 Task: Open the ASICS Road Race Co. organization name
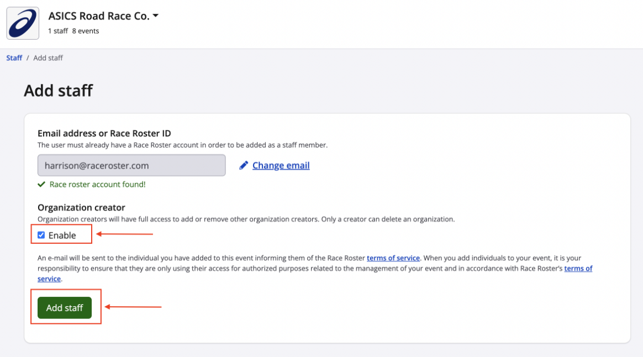(x=99, y=16)
